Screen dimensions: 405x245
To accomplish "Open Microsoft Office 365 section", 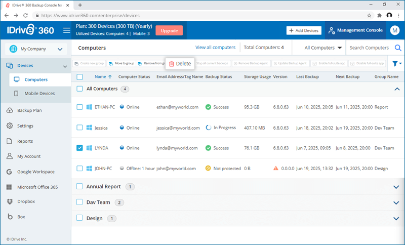I will coord(37,187).
